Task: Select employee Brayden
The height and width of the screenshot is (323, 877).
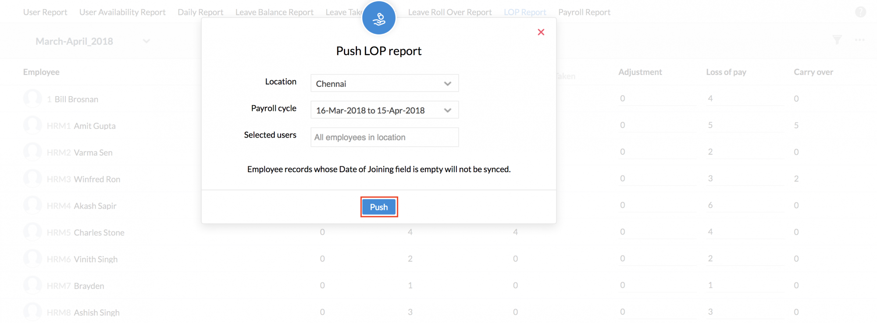Action: (x=89, y=286)
